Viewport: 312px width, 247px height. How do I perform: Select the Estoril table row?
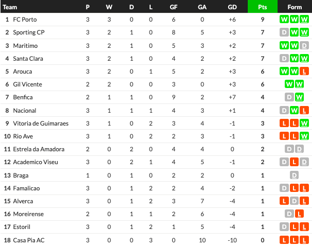[x=156, y=227]
